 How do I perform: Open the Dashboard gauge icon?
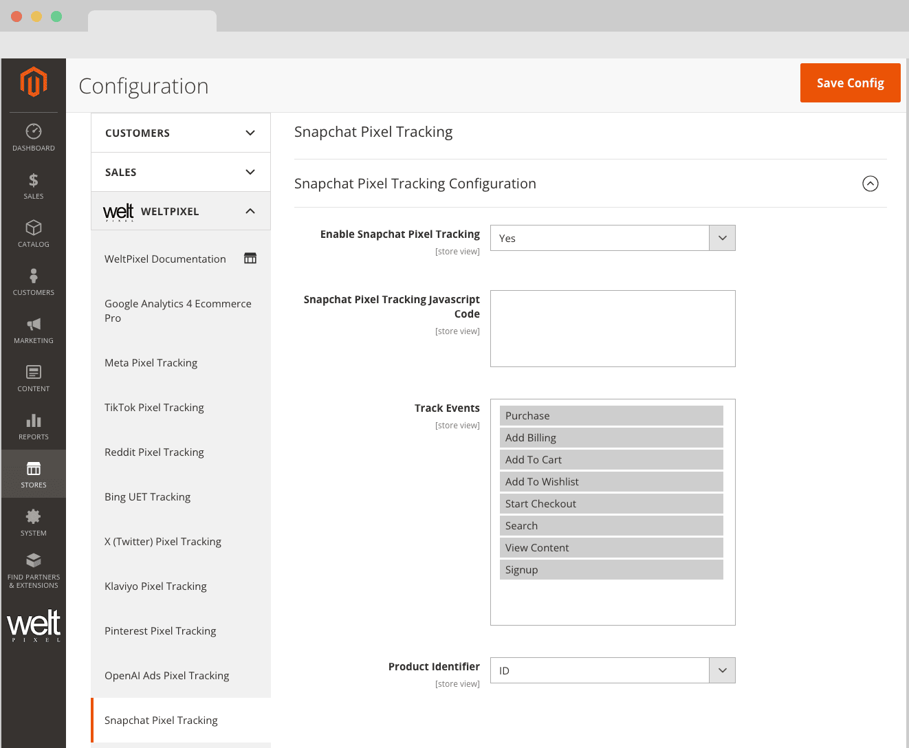click(x=34, y=131)
